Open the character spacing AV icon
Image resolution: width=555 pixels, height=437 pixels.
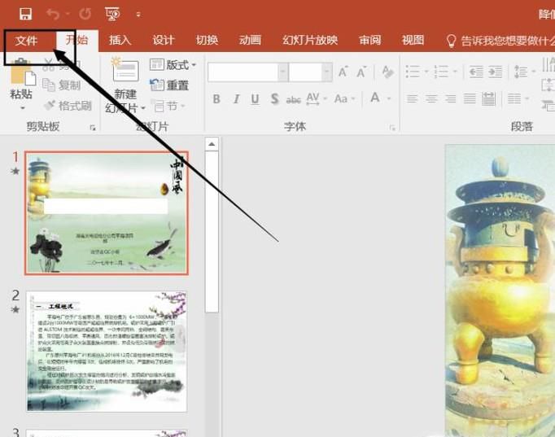pyautogui.click(x=312, y=98)
